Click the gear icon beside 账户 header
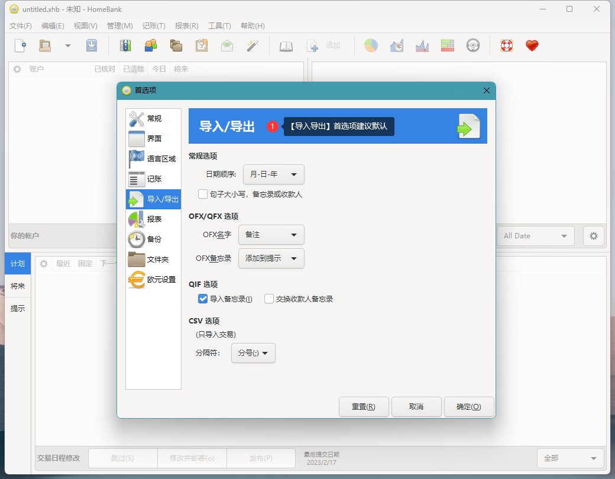 coord(17,69)
